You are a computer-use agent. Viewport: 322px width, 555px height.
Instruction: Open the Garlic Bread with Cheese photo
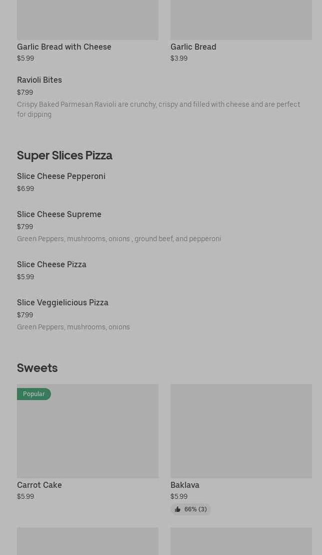tap(87, 20)
